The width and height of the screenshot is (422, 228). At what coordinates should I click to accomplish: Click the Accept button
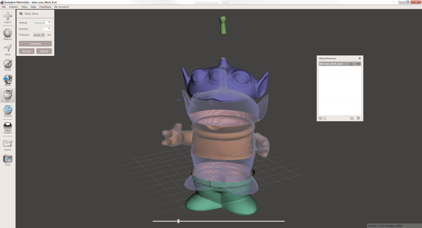27,51
